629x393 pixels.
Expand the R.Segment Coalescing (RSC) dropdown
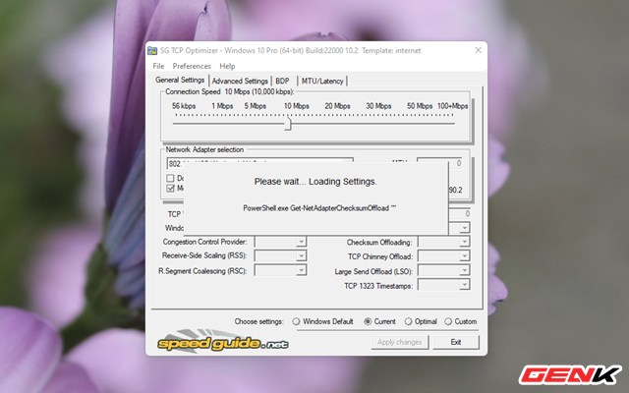tap(301, 271)
